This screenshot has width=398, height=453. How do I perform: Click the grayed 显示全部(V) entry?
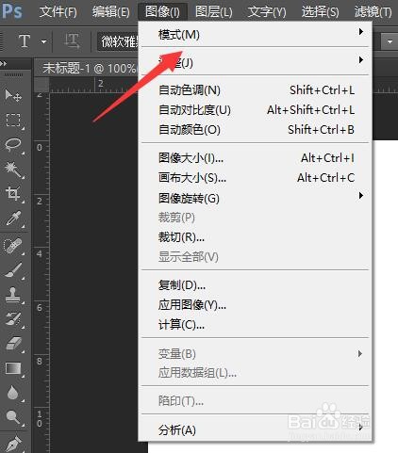click(x=255, y=257)
